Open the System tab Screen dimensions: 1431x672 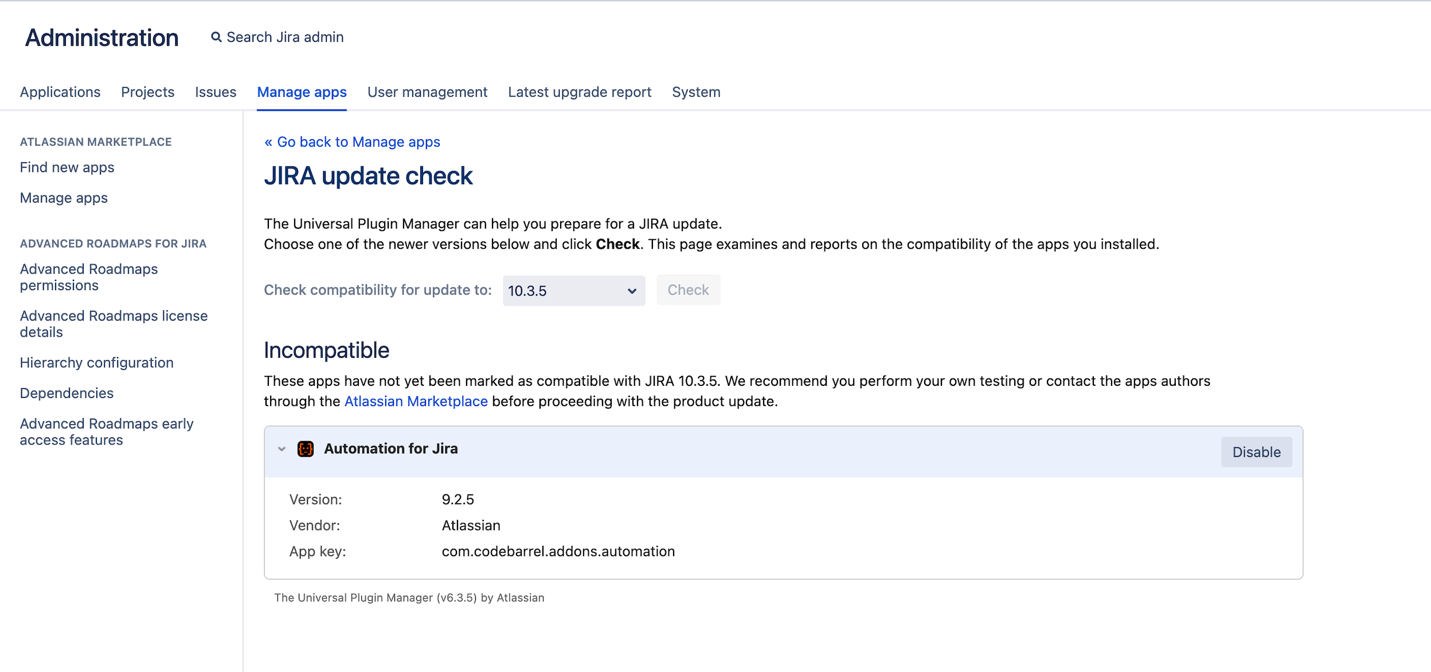pyautogui.click(x=695, y=92)
